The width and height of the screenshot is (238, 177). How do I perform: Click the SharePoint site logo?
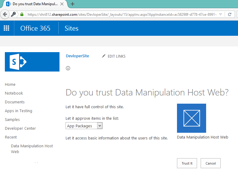tap(32, 62)
